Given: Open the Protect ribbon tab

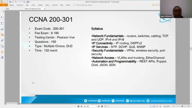Looking at the screenshot, I should coord(40,5).
